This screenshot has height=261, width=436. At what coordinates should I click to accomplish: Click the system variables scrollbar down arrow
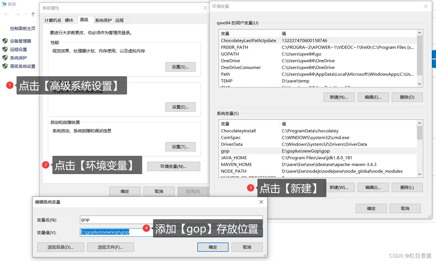420,174
